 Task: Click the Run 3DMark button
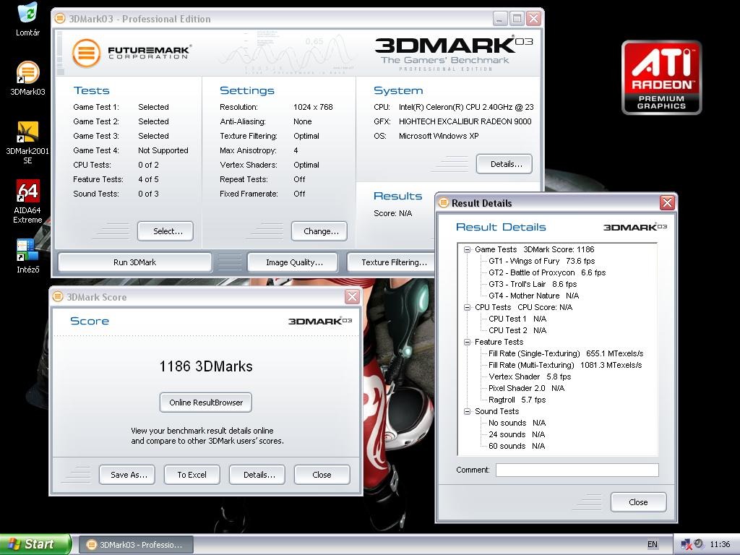[134, 262]
